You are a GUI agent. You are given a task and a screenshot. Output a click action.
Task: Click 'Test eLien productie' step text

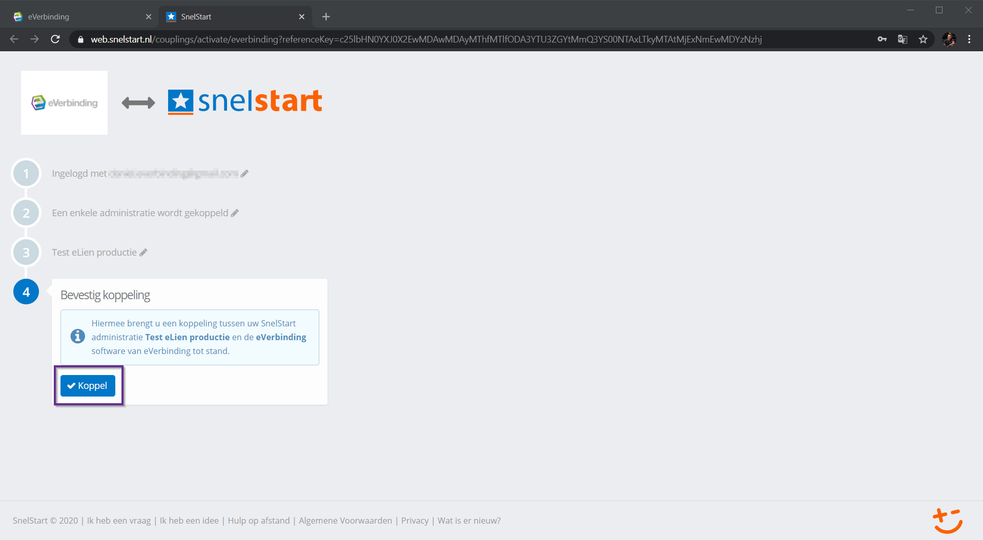tap(94, 253)
